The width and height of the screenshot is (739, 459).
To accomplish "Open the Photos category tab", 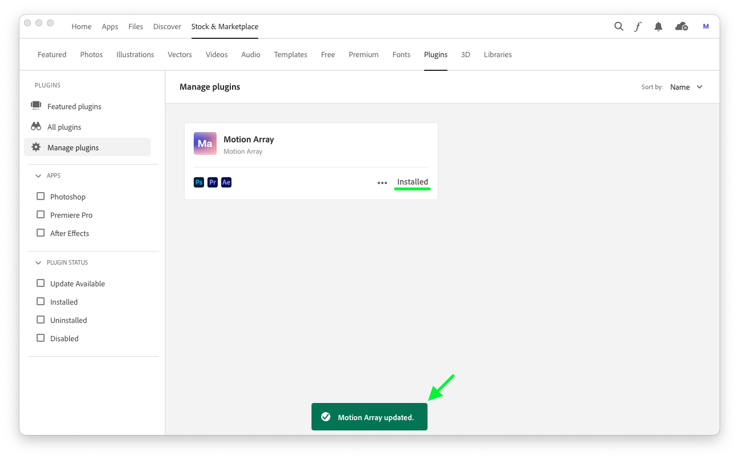I will click(91, 54).
